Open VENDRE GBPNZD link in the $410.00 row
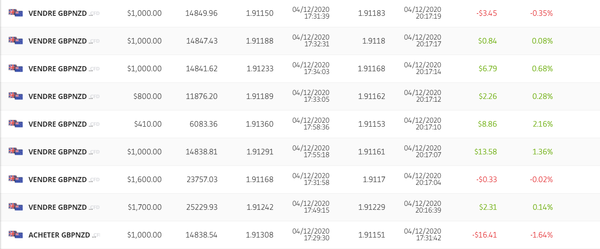 pos(58,124)
